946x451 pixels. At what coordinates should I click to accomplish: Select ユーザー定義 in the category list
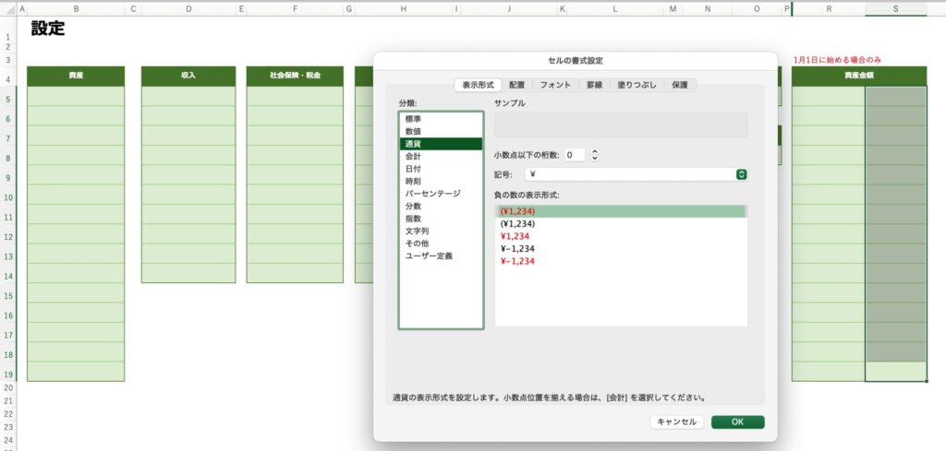pos(429,255)
